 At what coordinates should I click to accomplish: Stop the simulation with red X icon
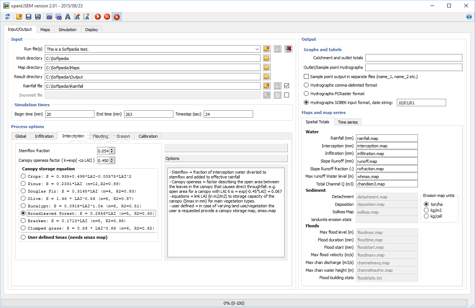coord(117,17)
